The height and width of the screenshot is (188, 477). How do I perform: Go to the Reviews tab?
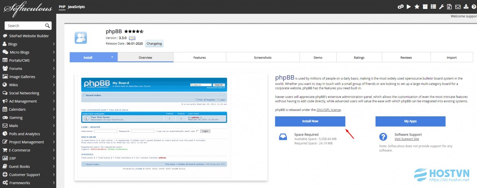[x=406, y=57]
